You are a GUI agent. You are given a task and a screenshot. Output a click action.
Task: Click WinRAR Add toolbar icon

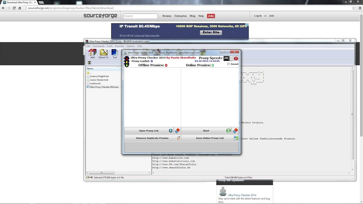pos(92,52)
